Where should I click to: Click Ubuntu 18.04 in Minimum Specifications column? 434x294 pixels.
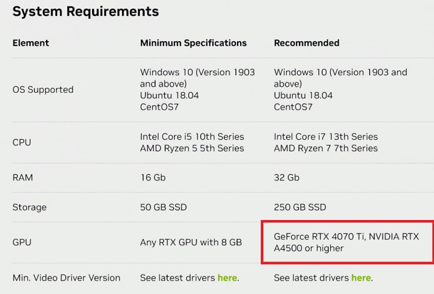click(x=169, y=95)
